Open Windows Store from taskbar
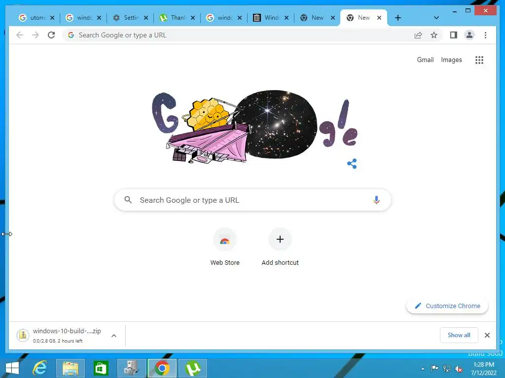Screen dimensions: 505x378 101,368
